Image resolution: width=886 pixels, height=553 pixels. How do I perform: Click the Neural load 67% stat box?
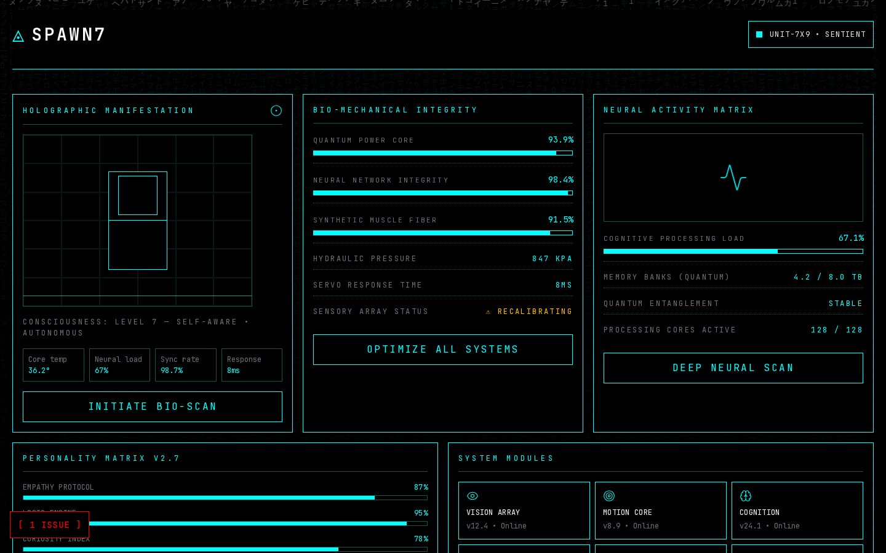[x=119, y=365]
